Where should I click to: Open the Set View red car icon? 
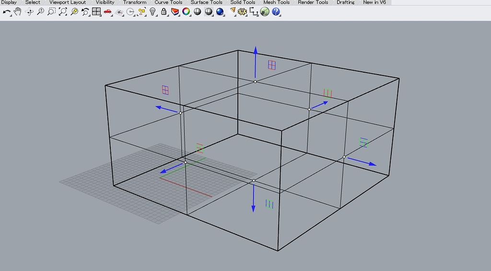[108, 12]
